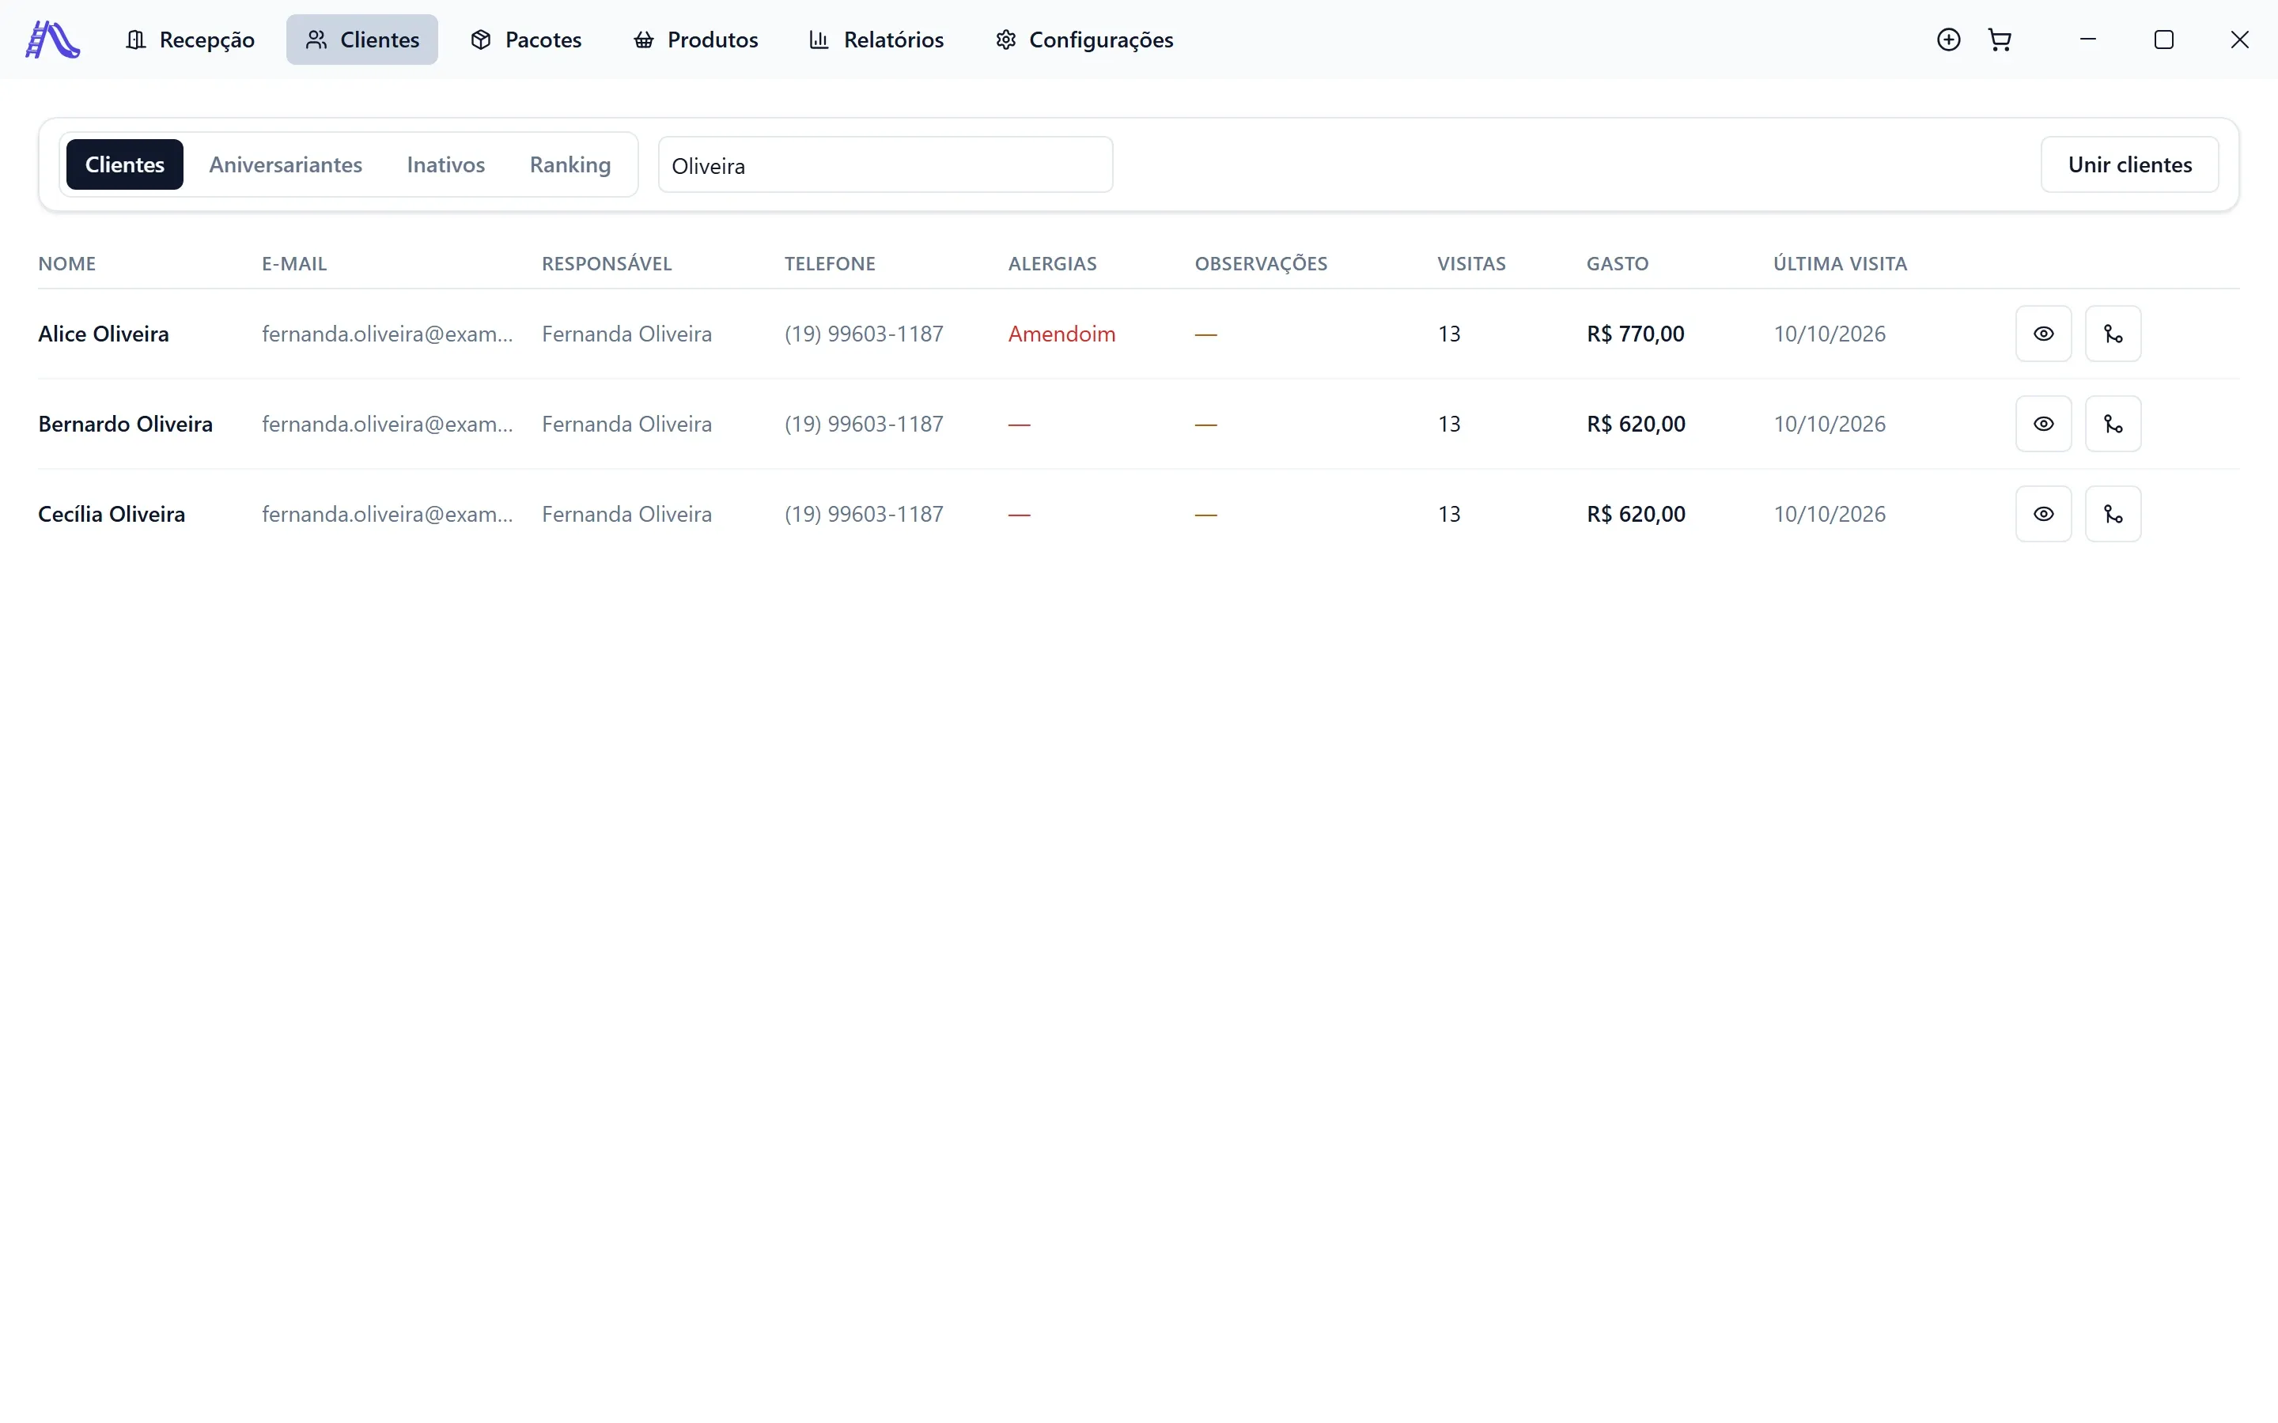Open the Clientes navigation item
The image size is (2278, 1423).
pyautogui.click(x=362, y=40)
